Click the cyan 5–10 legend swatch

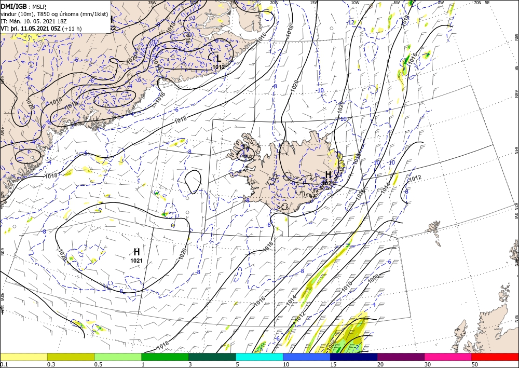[x=259, y=357]
